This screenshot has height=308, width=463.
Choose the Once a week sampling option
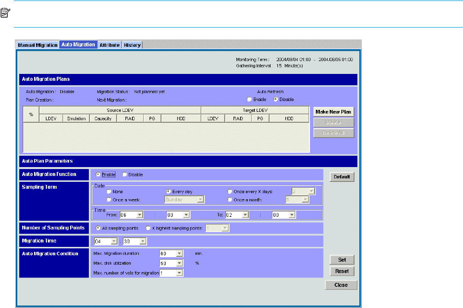pos(109,200)
